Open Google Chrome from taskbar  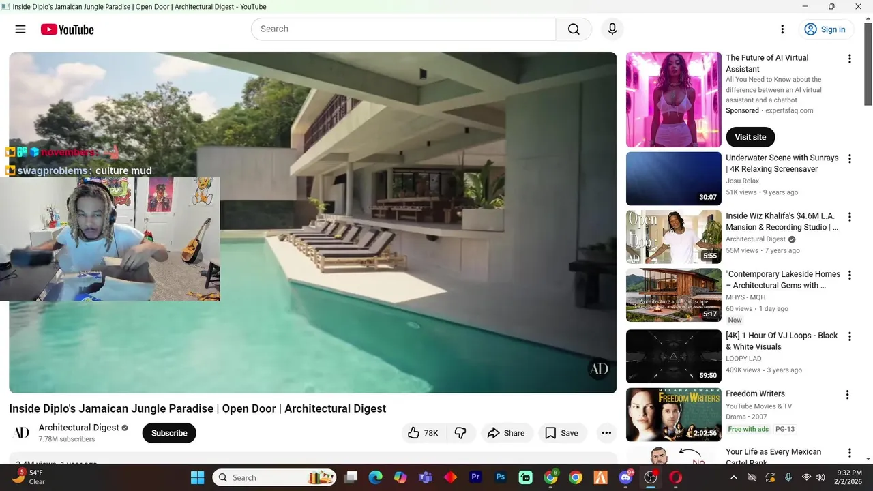click(x=576, y=477)
